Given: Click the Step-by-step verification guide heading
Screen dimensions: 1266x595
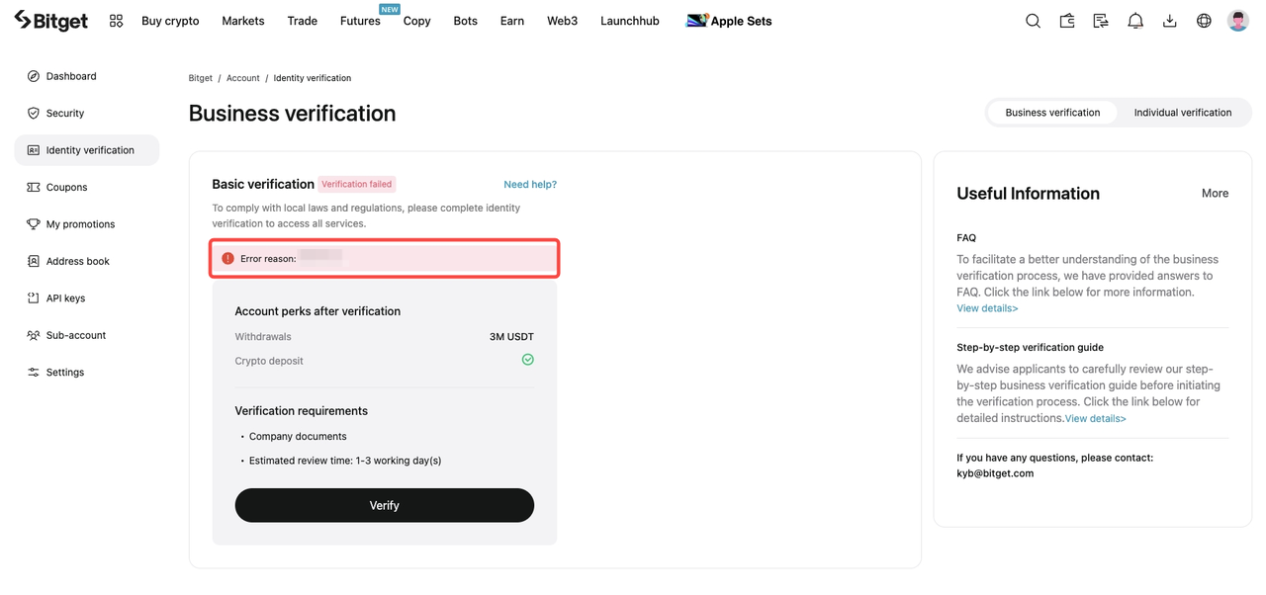Looking at the screenshot, I should click(1030, 348).
